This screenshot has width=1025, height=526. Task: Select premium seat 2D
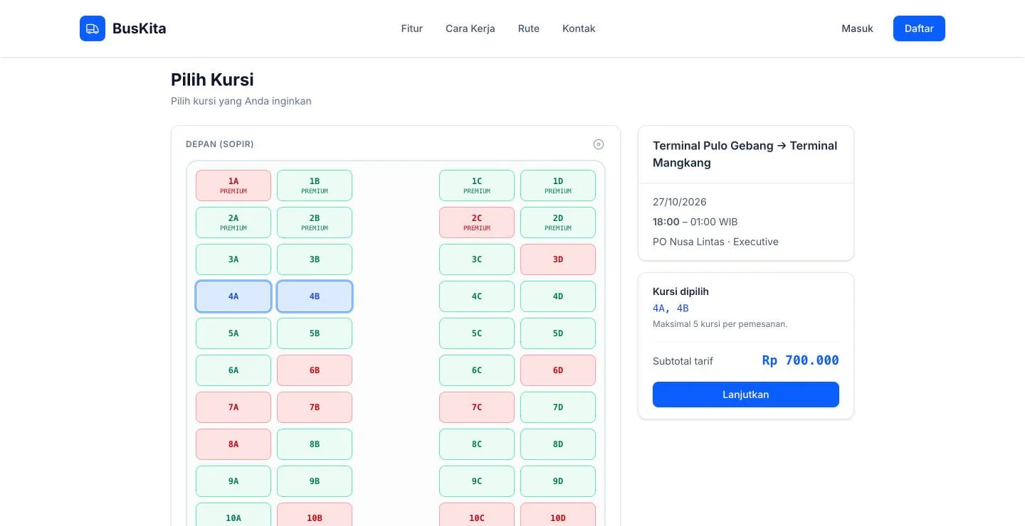click(558, 222)
